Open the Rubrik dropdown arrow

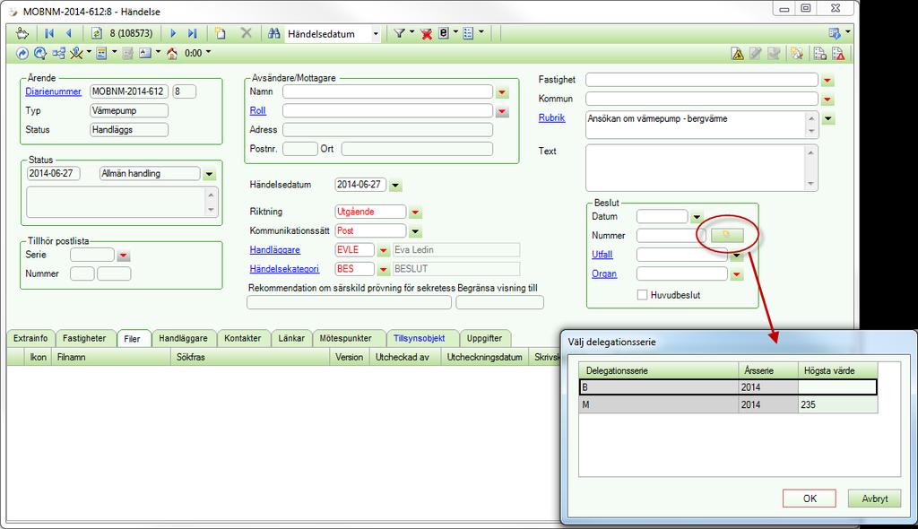[x=827, y=119]
